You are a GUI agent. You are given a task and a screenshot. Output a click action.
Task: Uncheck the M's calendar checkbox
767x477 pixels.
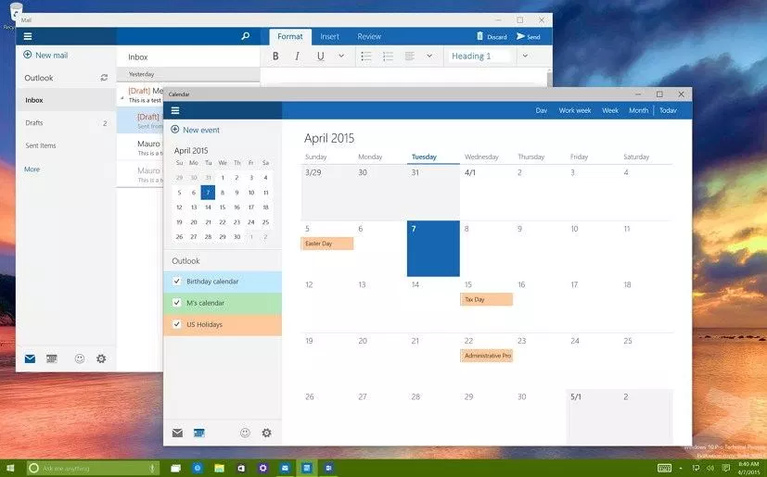[177, 303]
